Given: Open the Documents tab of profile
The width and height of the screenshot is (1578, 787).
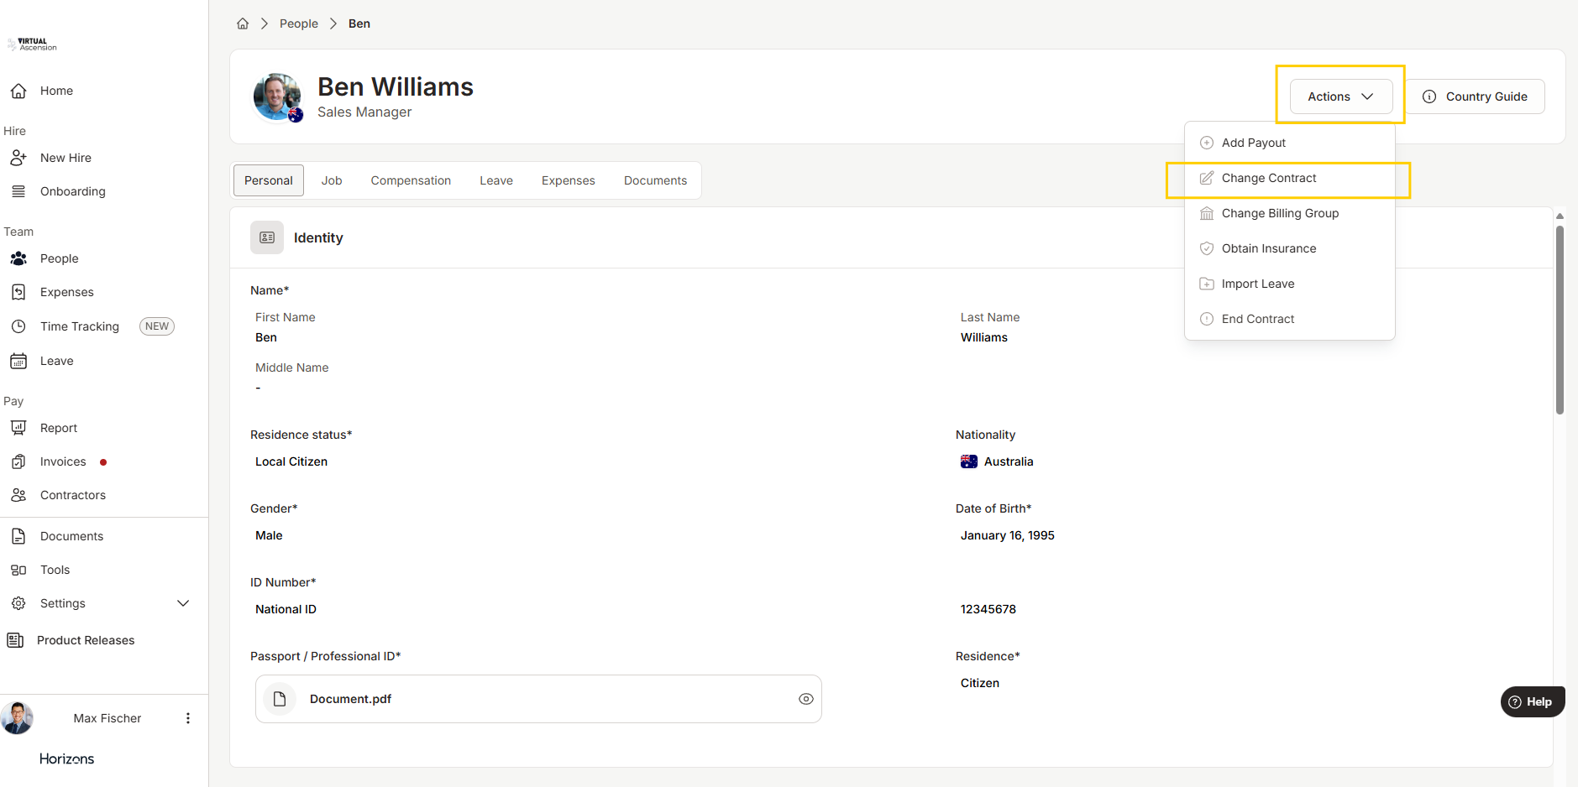Looking at the screenshot, I should 655,180.
